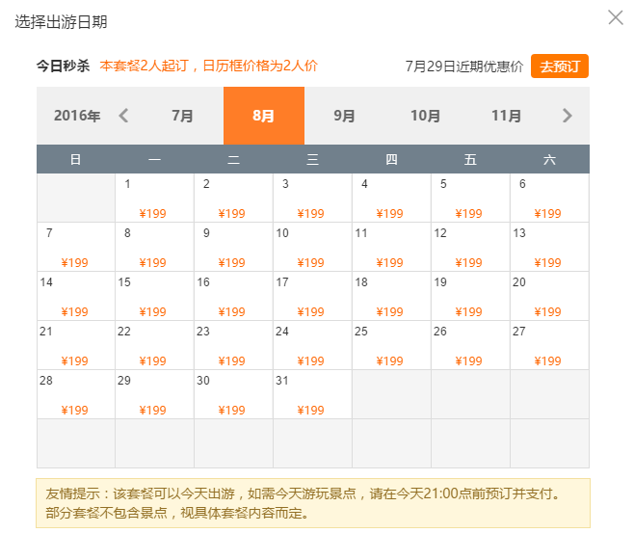Choose August 17 date cell

click(x=312, y=296)
